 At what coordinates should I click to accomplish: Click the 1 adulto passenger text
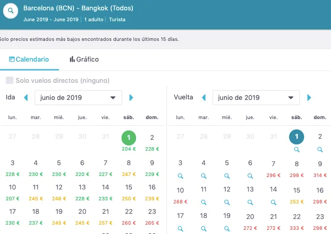click(x=94, y=20)
